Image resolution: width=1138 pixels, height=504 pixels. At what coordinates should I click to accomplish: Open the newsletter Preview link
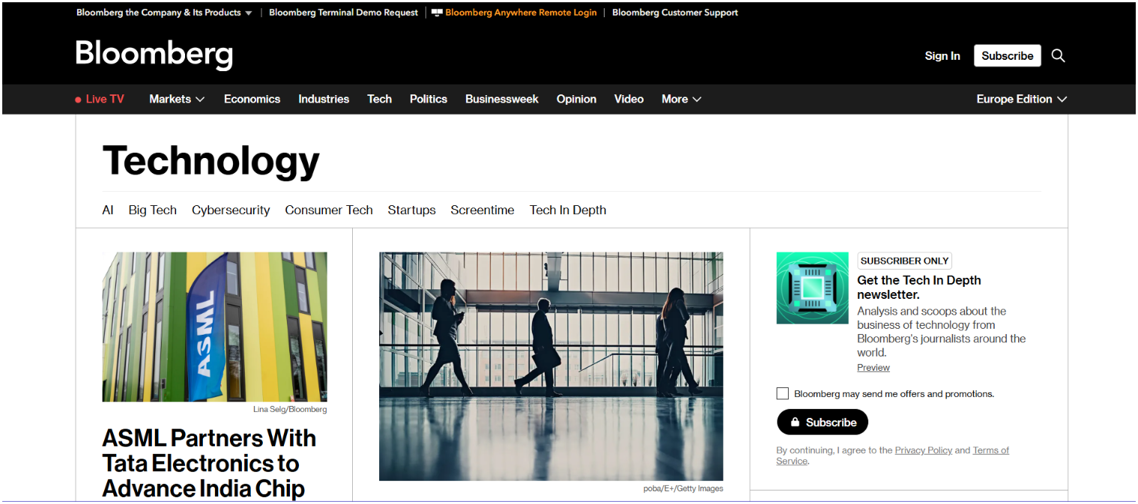[x=874, y=368]
